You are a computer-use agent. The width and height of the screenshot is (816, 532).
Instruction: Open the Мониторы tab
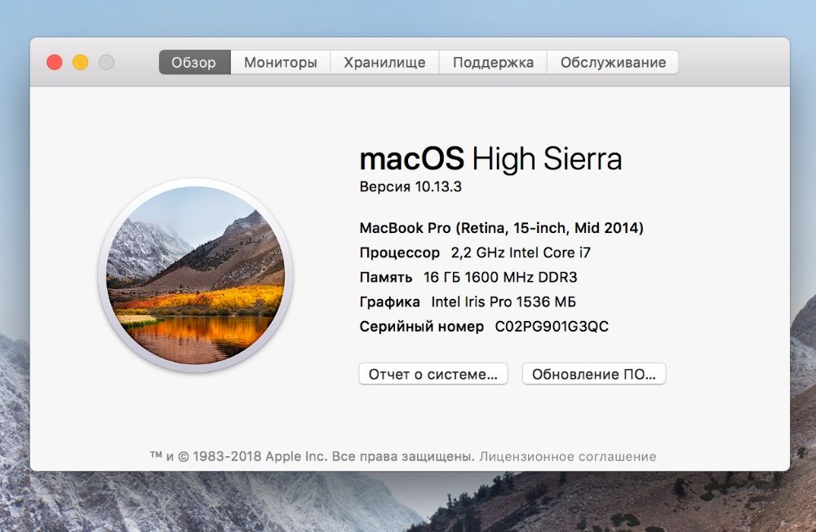coord(281,63)
